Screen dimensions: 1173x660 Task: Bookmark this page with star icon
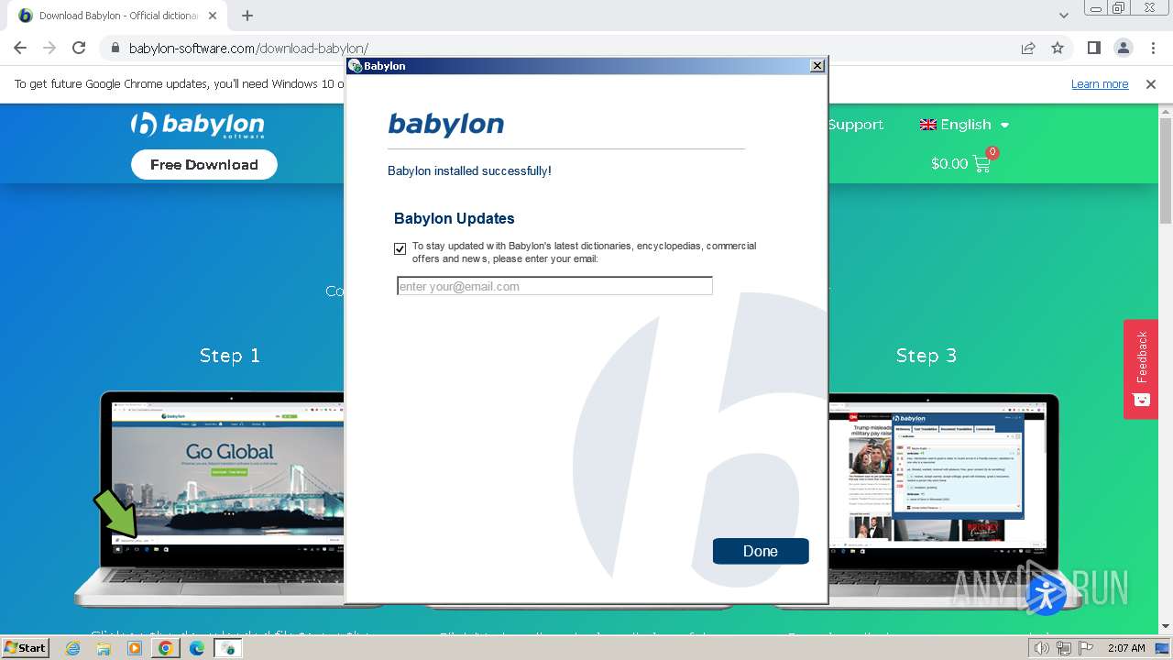coord(1058,48)
